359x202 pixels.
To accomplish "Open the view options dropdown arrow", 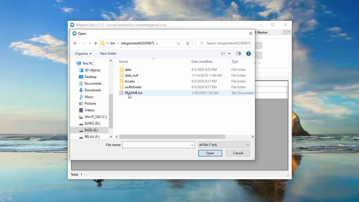I will 229,54.
